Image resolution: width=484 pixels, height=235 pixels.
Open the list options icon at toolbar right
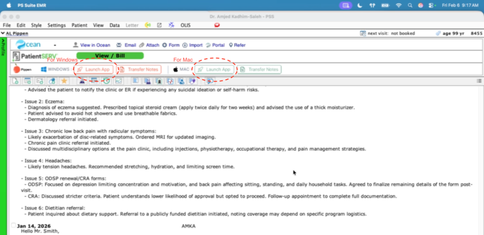(x=479, y=81)
